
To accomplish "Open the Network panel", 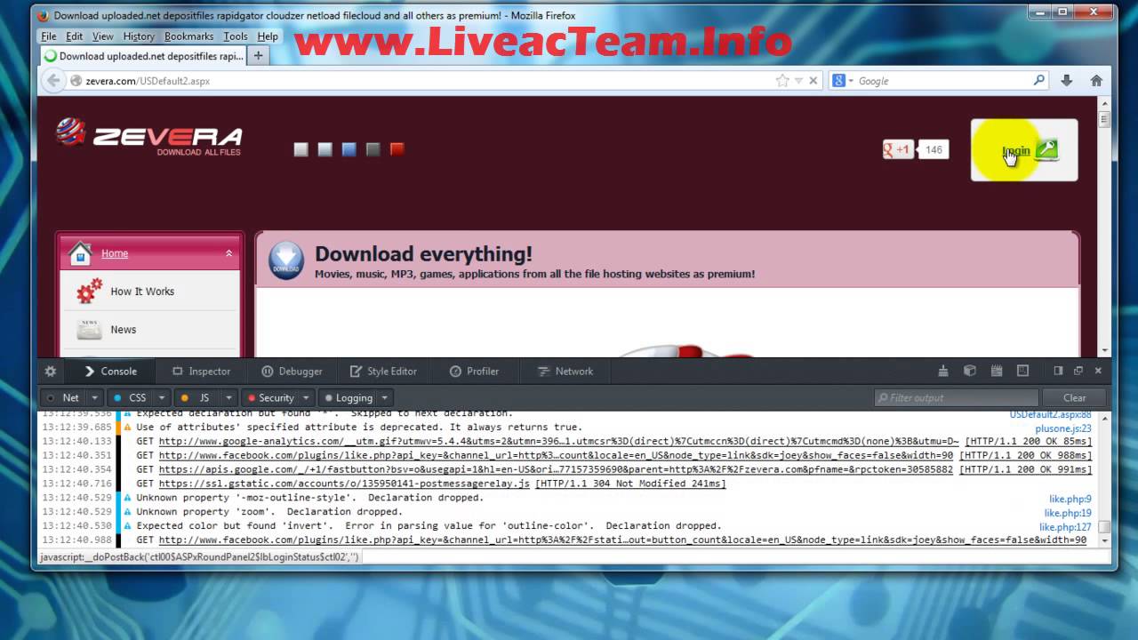I will click(x=565, y=371).
